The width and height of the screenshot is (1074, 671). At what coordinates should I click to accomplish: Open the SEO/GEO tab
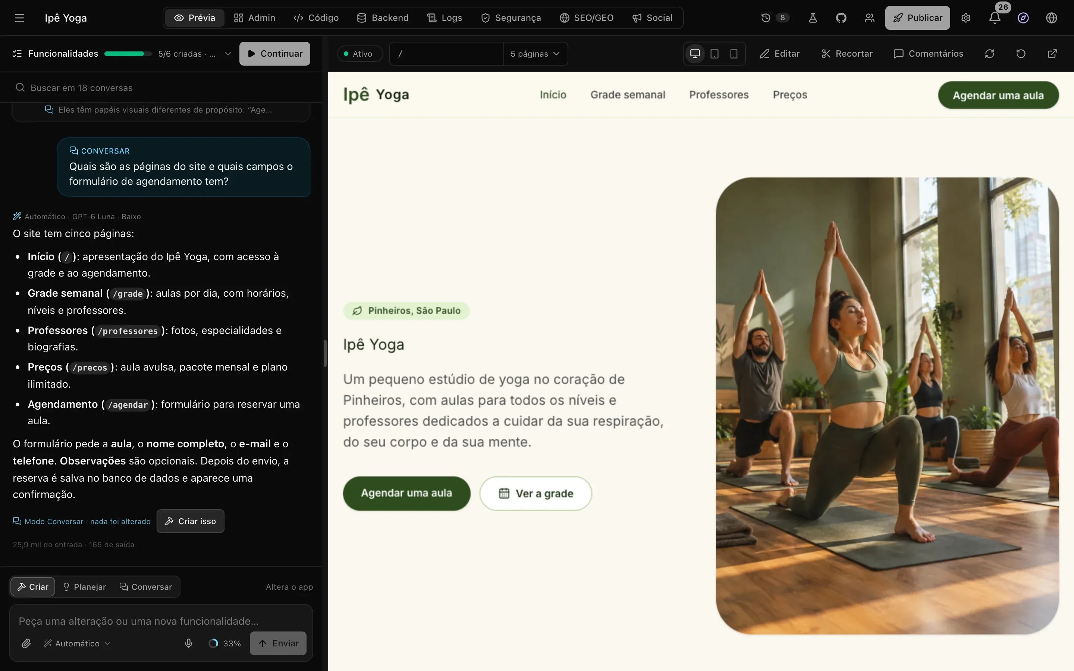[x=587, y=18]
